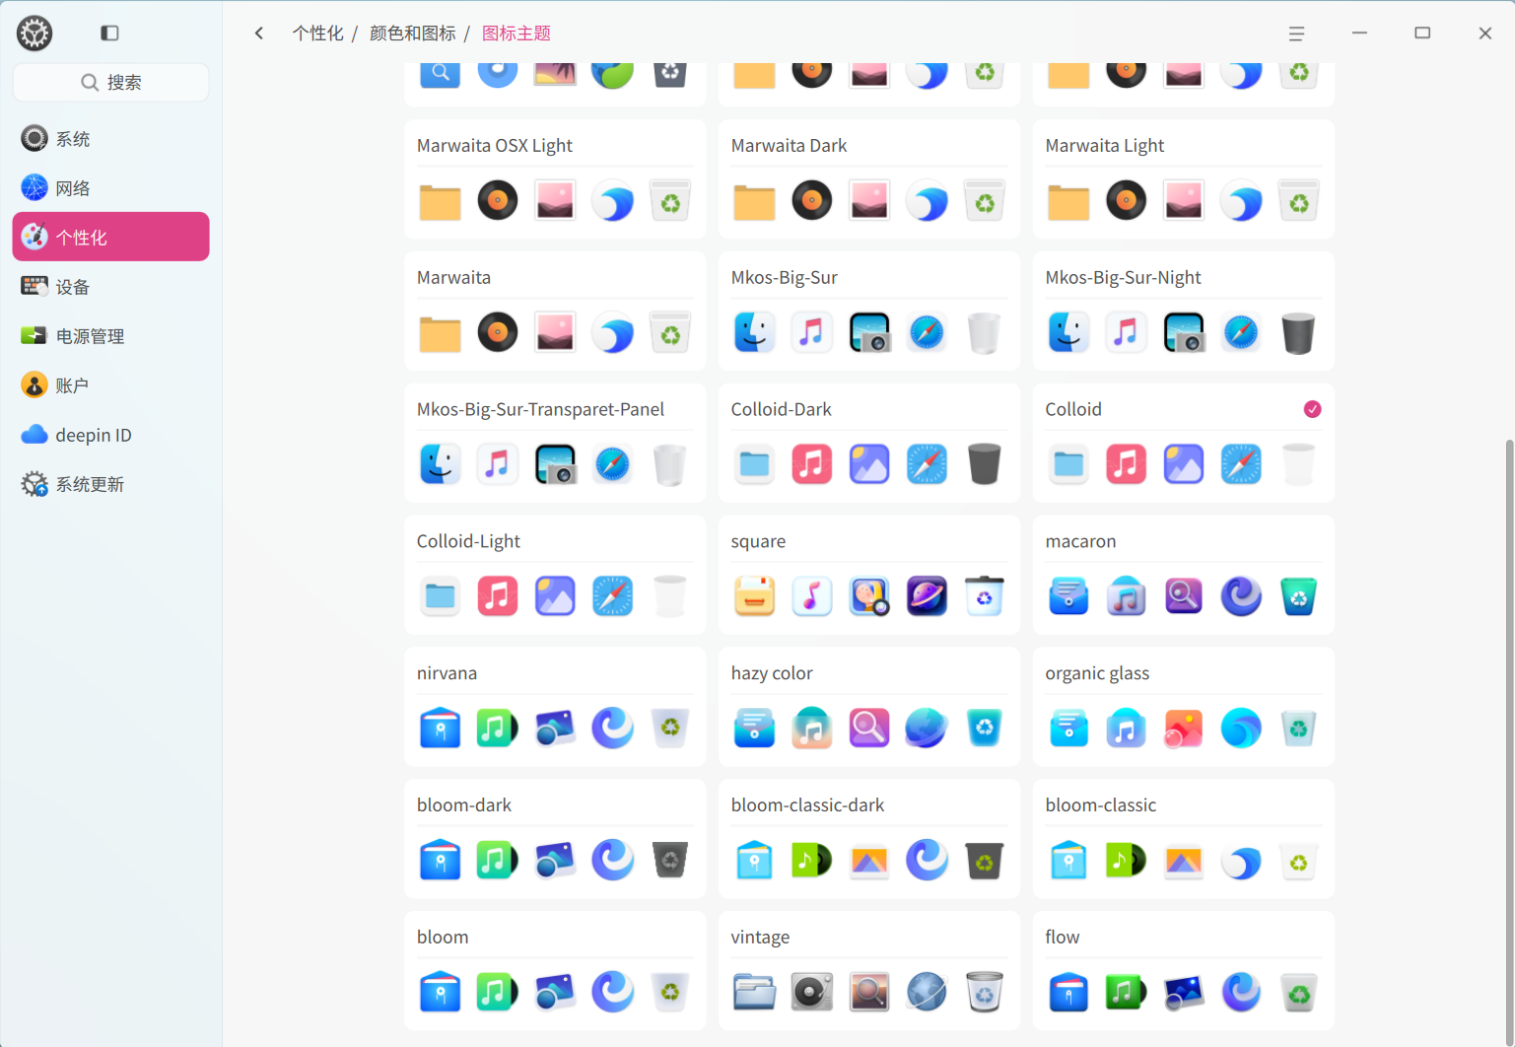
Task: Open 系统 settings in sidebar
Action: coord(110,139)
